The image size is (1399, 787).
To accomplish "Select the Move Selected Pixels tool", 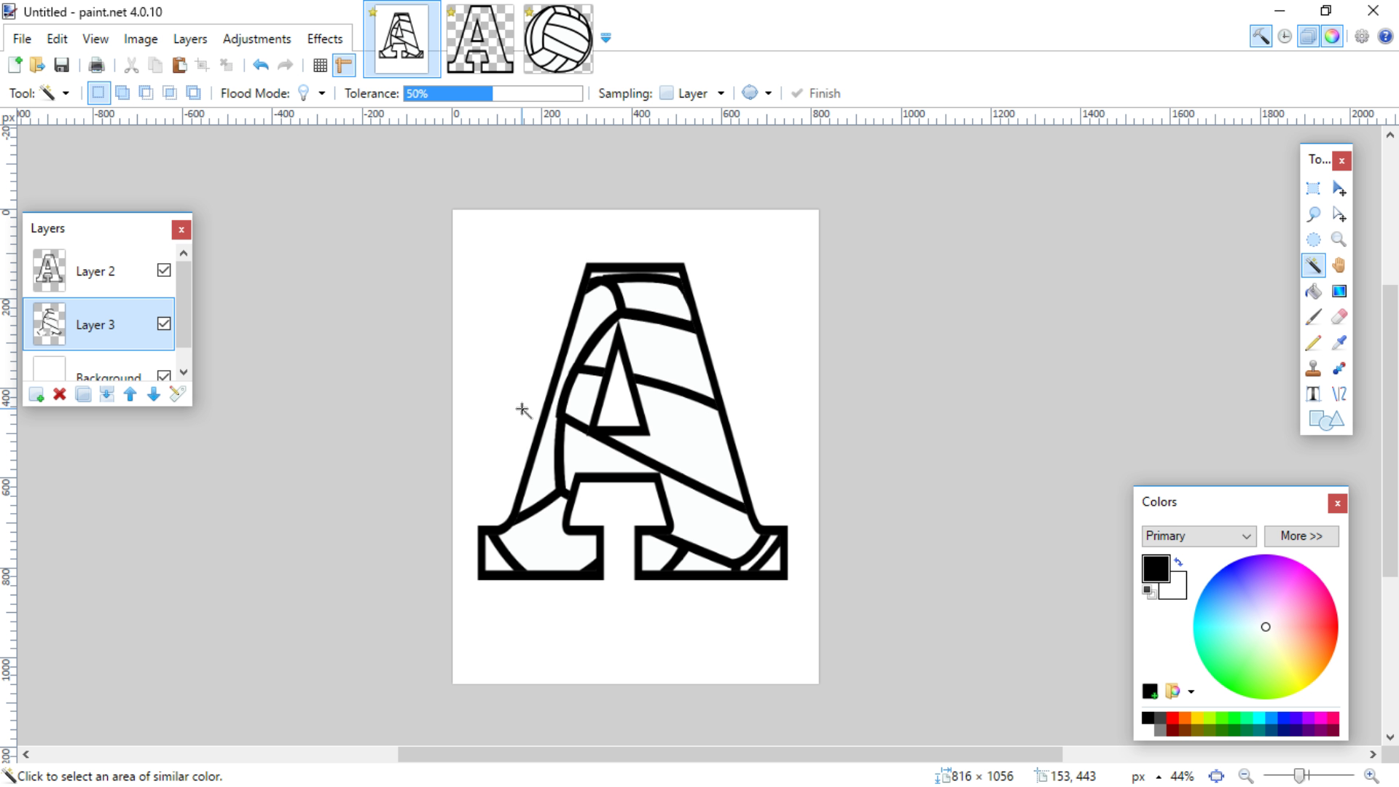I will [x=1339, y=188].
